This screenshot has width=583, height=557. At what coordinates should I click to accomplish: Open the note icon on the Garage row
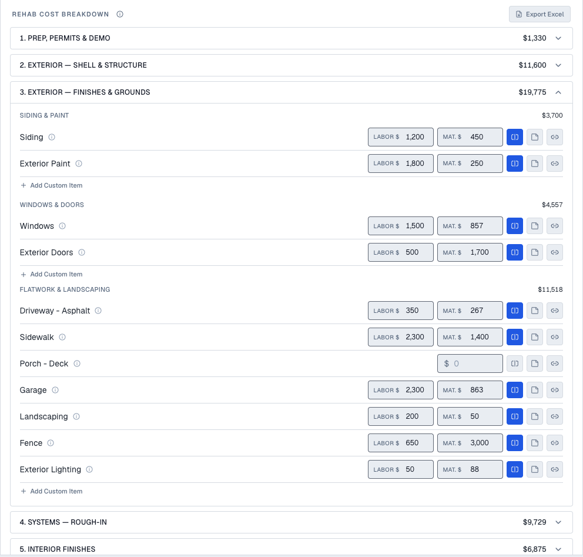[x=535, y=390]
